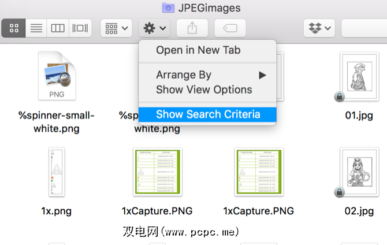387x245 pixels.
Task: Click the Edit Tags button
Action: point(230,28)
